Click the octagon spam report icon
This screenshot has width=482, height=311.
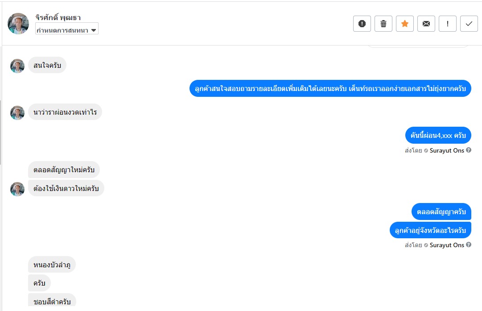click(x=362, y=24)
